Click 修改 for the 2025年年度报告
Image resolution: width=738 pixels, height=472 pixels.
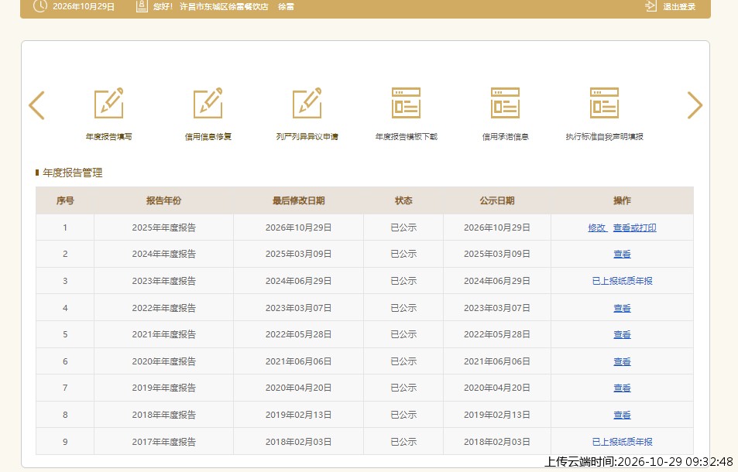pyautogui.click(x=597, y=227)
